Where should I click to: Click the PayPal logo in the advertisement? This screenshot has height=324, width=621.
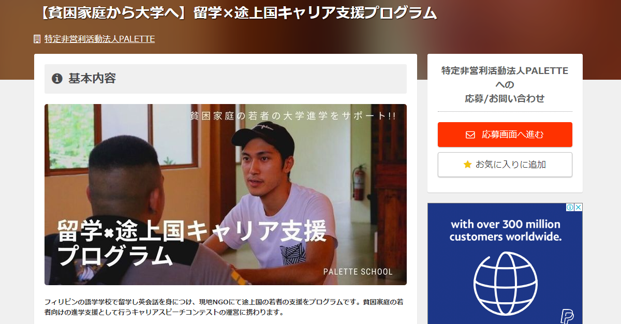point(567,316)
